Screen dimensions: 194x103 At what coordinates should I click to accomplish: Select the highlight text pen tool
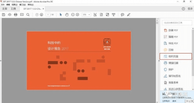(128, 15)
